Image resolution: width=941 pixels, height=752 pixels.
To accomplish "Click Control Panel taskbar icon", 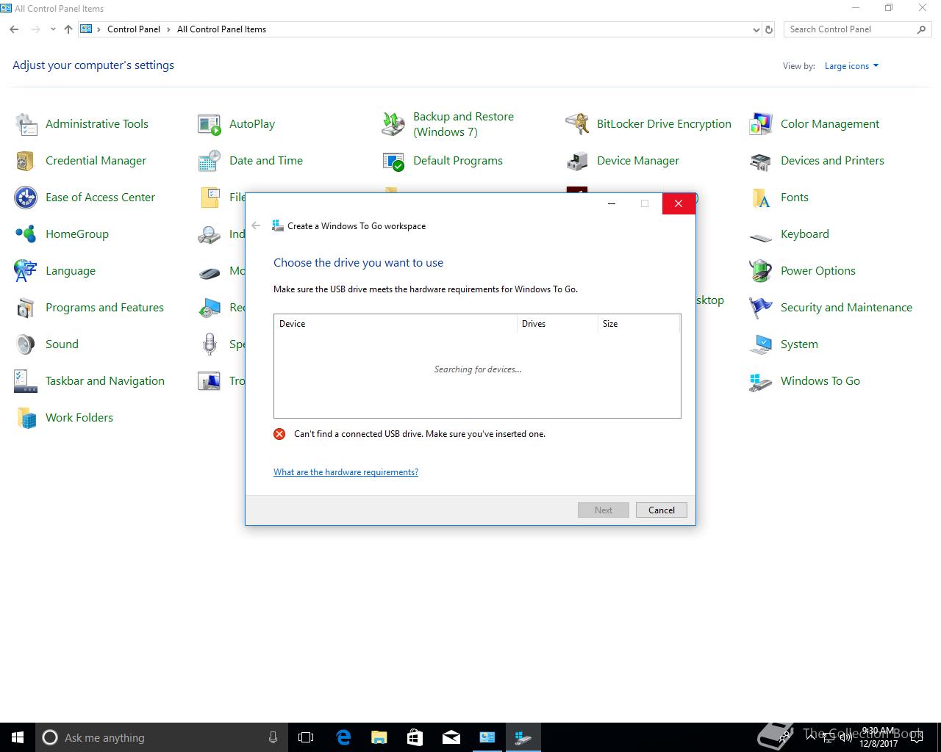I will point(487,737).
